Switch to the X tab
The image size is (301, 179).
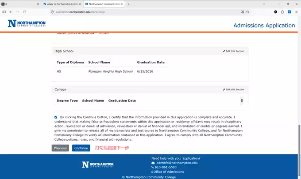coord(19,4)
